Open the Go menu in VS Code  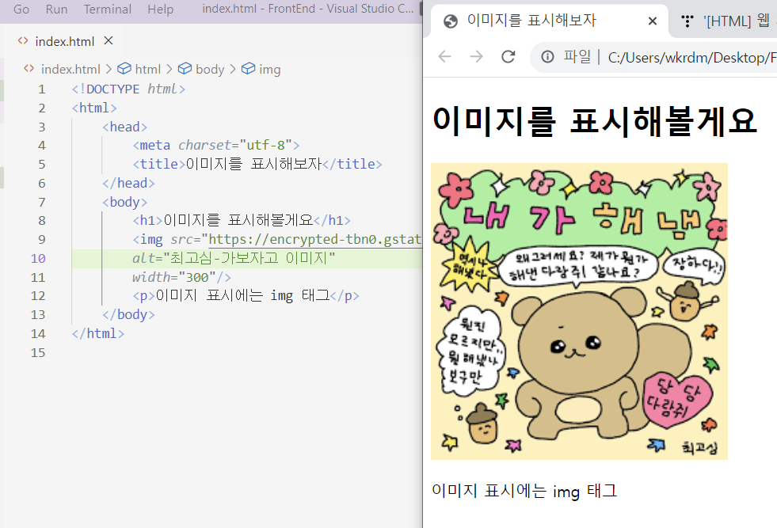click(21, 9)
